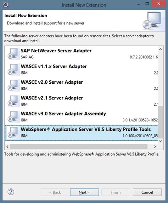The height and width of the screenshot is (203, 168).
Task: Click the disabled Back button
Action: point(55,192)
